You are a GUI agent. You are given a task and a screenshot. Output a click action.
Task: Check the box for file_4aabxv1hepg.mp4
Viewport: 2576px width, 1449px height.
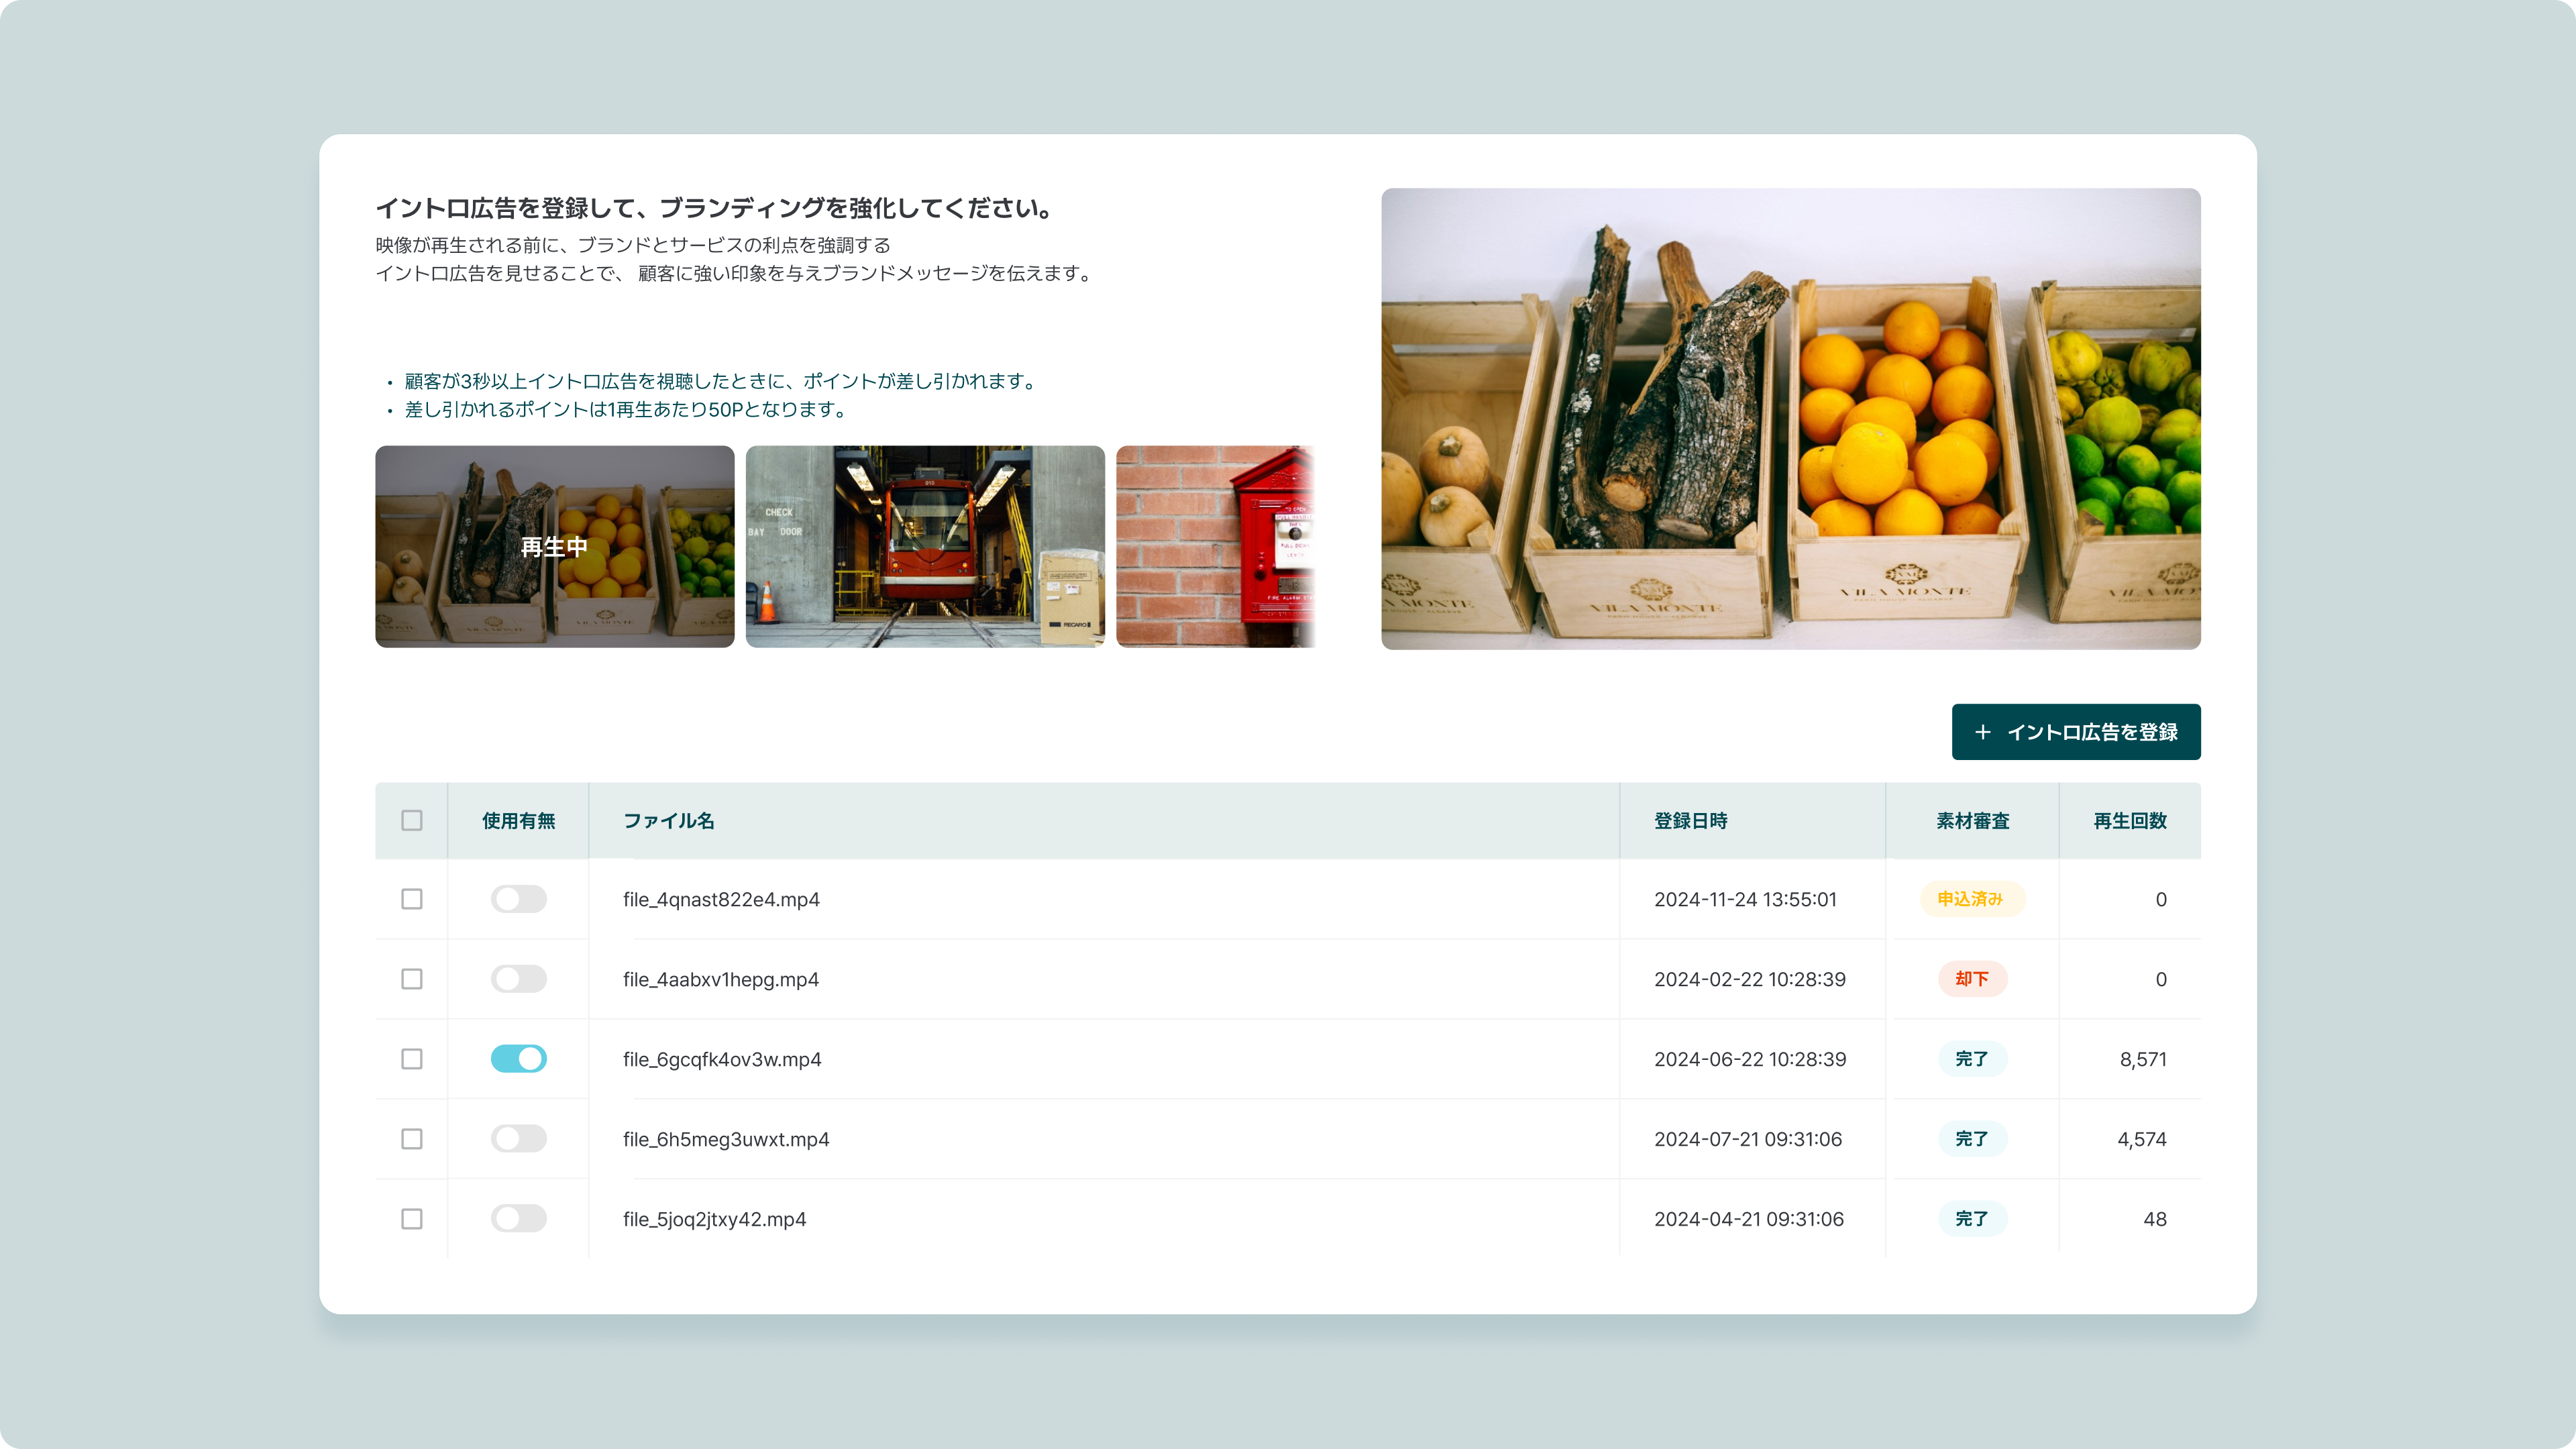click(411, 979)
